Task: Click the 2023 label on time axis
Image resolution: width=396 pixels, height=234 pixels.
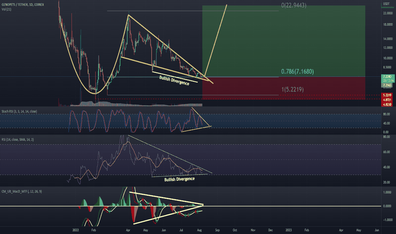Action: pyautogui.click(x=289, y=230)
